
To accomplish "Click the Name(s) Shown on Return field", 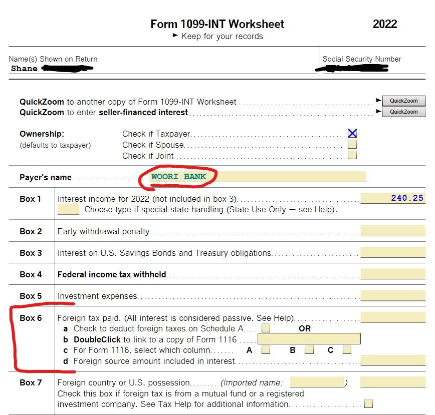I will click(x=164, y=68).
